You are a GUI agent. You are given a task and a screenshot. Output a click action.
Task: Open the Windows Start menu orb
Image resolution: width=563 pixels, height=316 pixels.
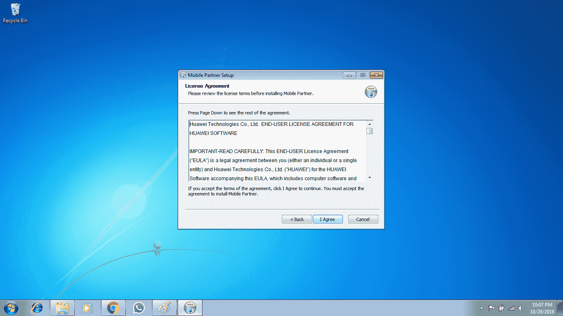point(11,308)
